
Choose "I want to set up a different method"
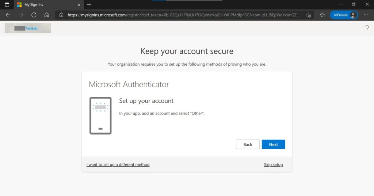(x=118, y=165)
